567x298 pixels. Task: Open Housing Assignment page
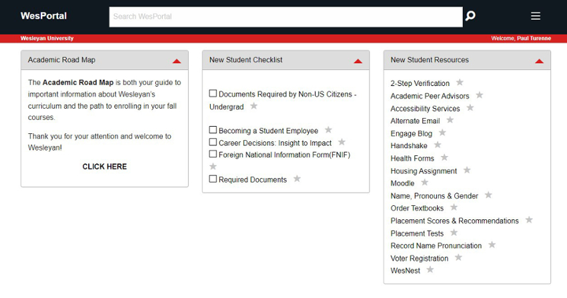point(424,171)
